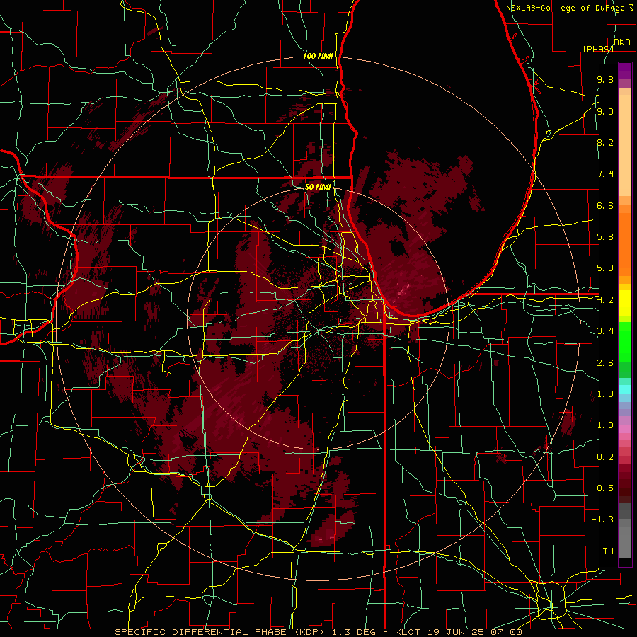The height and width of the screenshot is (637, 637).
Task: Click the Specific Differential Phase KLOT caption
Action: [318, 632]
